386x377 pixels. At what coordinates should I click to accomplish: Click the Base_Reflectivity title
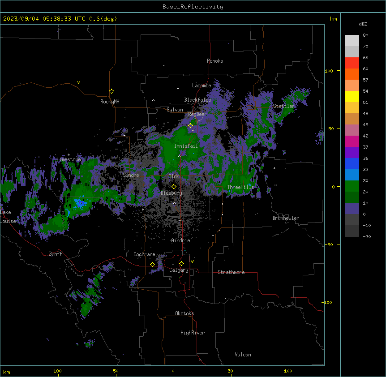[x=193, y=7]
